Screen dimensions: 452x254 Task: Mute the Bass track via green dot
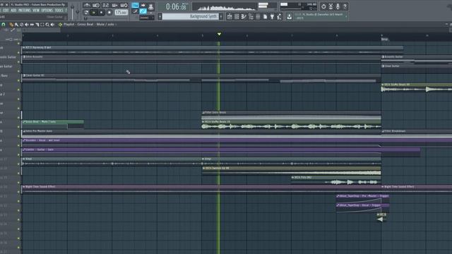(x=18, y=80)
